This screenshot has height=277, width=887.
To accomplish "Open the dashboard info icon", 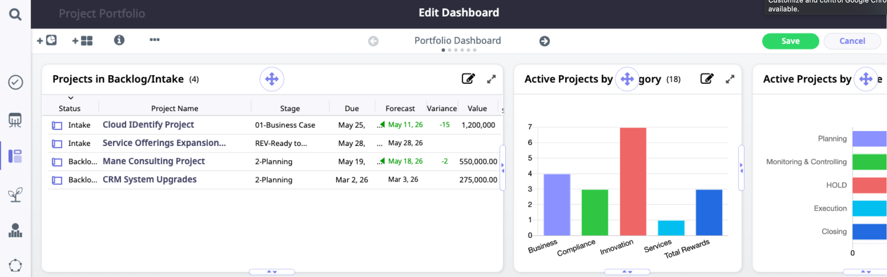I will [x=119, y=40].
